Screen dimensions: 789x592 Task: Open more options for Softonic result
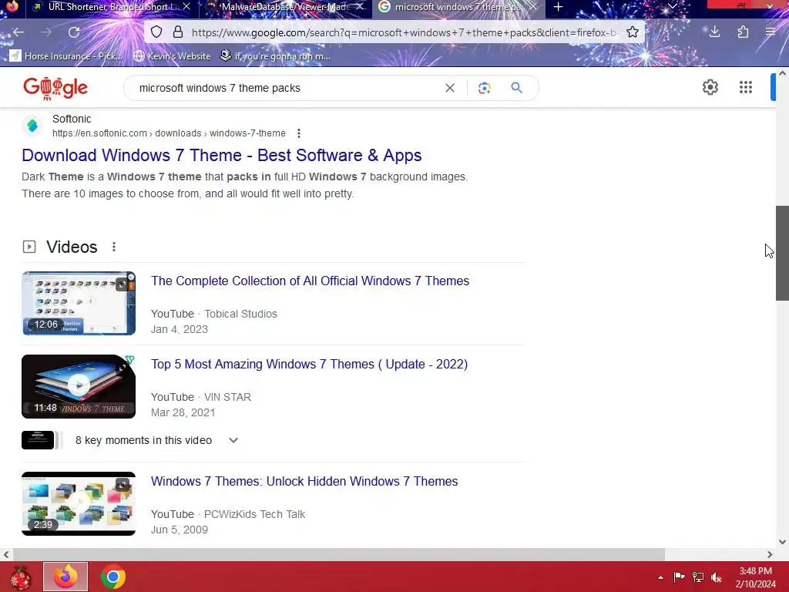tap(299, 133)
